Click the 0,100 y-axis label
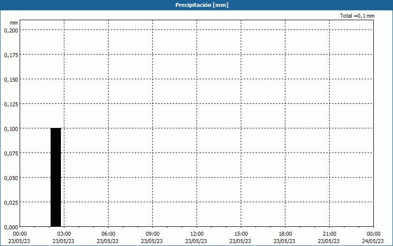Viewport: 393px width, 246px height. tap(11, 128)
